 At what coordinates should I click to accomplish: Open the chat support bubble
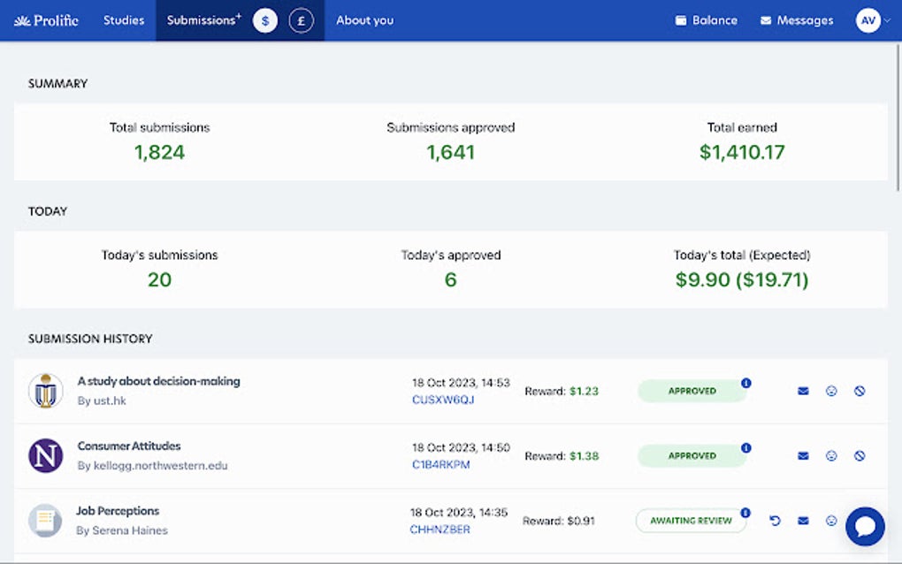pos(864,526)
